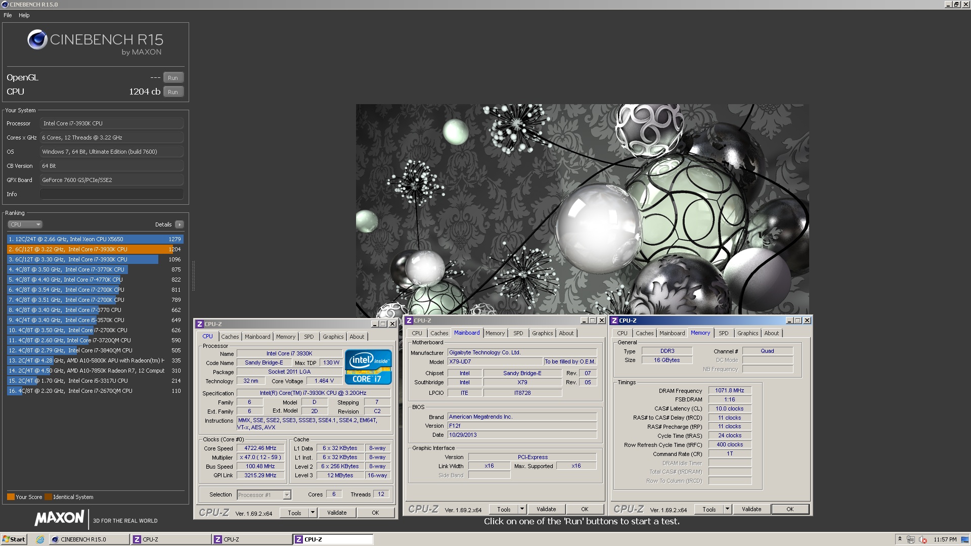Select ranking row i7-4770K 822
This screenshot has width=971, height=546.
(95, 280)
